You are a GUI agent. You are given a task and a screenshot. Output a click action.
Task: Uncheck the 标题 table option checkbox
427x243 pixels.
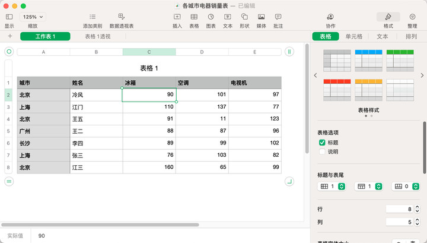(322, 143)
